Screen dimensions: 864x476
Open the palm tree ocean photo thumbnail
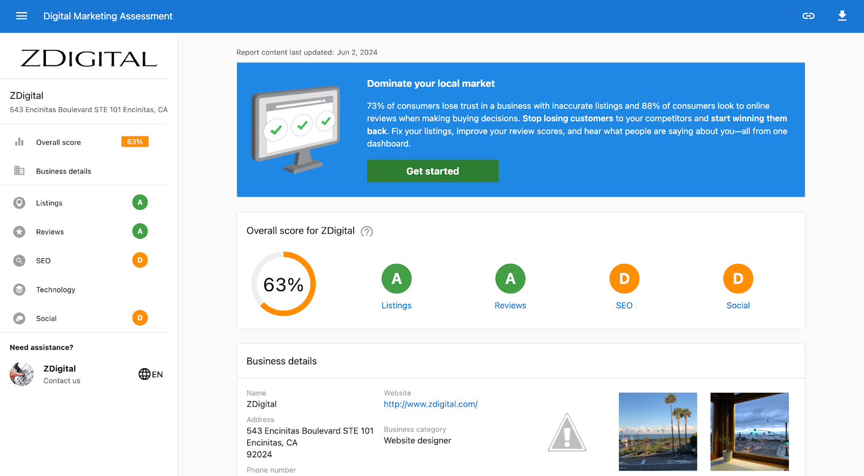pyautogui.click(x=658, y=431)
